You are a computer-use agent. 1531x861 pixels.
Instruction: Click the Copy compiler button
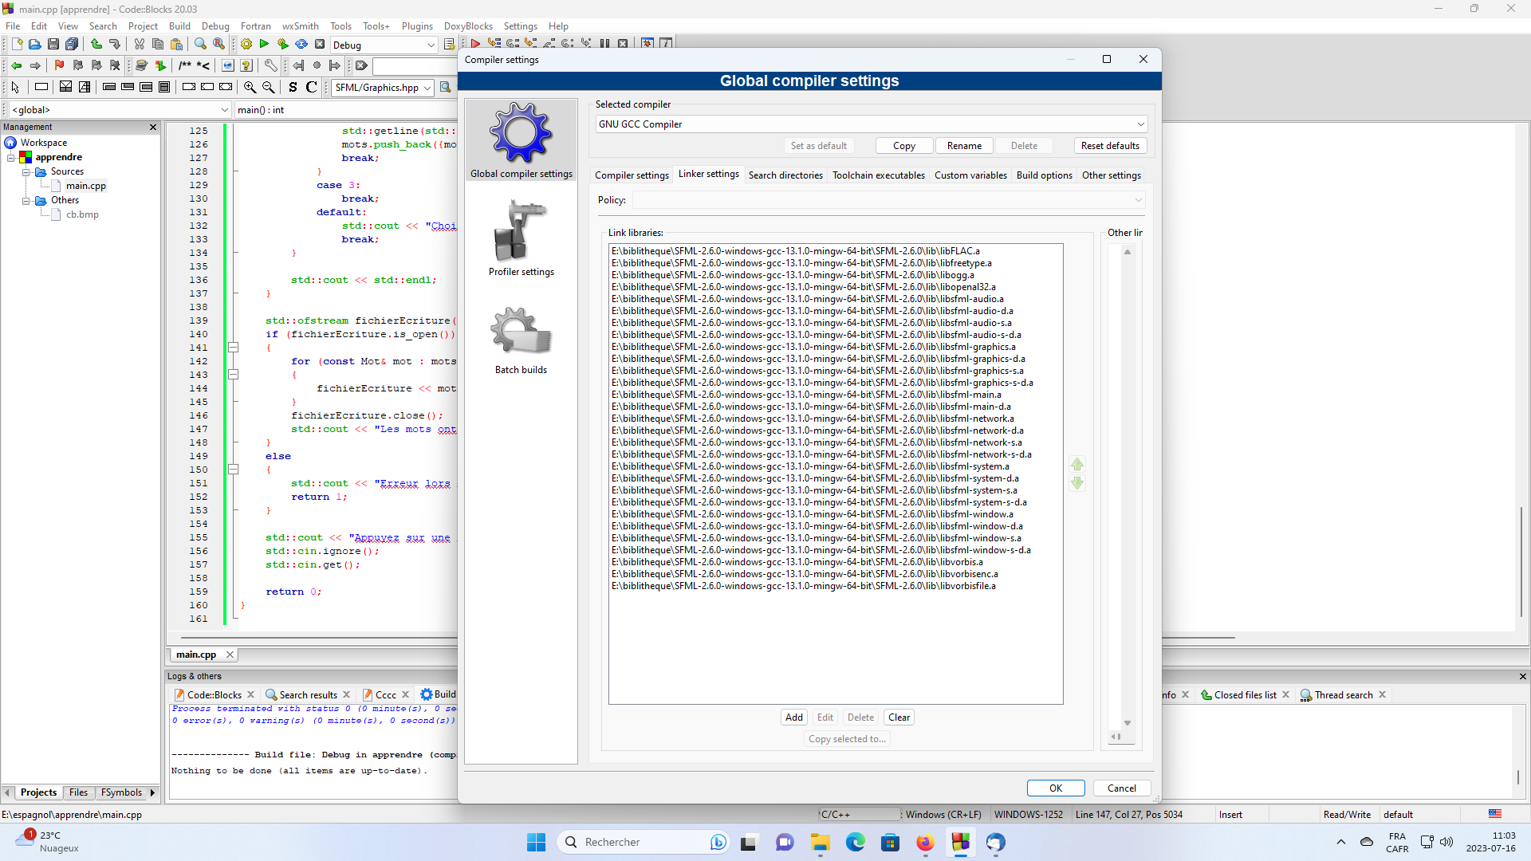(x=904, y=146)
